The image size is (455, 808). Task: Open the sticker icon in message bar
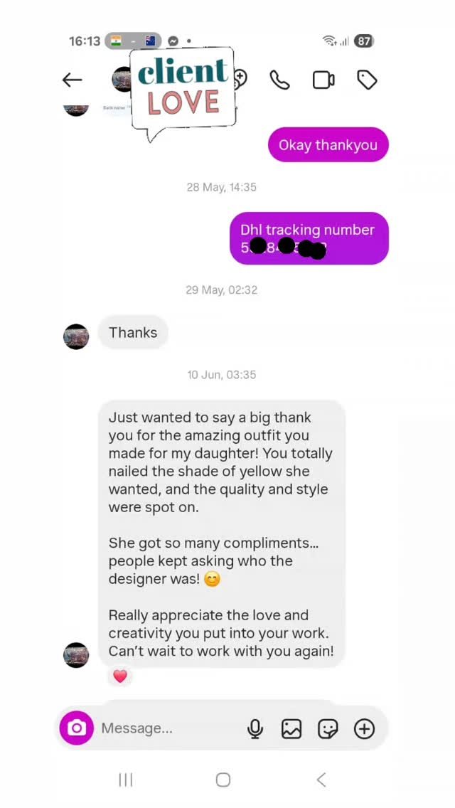(328, 728)
